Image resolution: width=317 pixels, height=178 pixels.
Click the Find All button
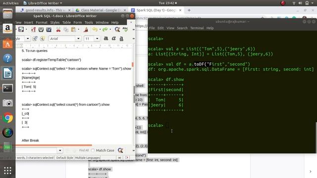pyautogui.click(x=84, y=150)
